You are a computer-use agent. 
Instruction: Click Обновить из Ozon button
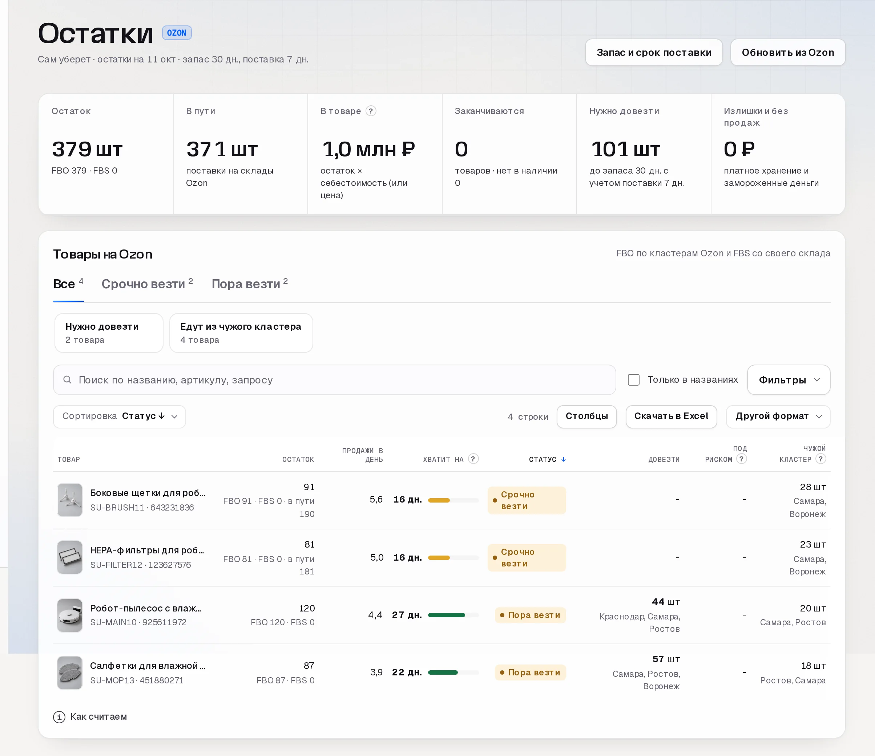tap(788, 52)
